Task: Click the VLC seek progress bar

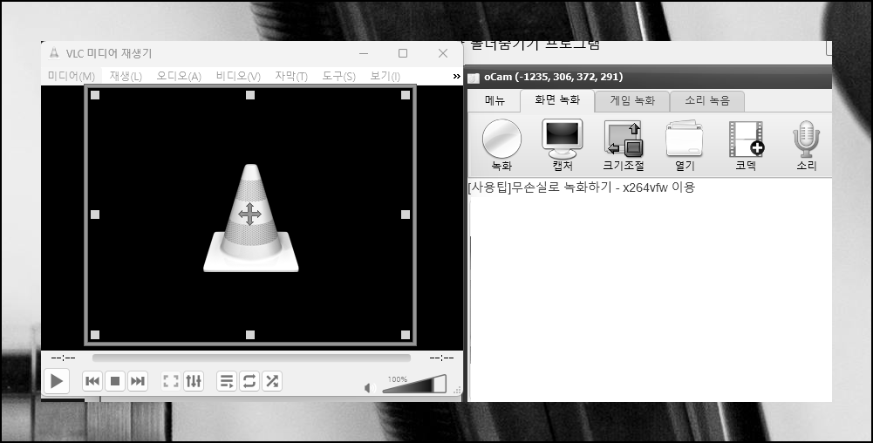Action: coord(252,358)
